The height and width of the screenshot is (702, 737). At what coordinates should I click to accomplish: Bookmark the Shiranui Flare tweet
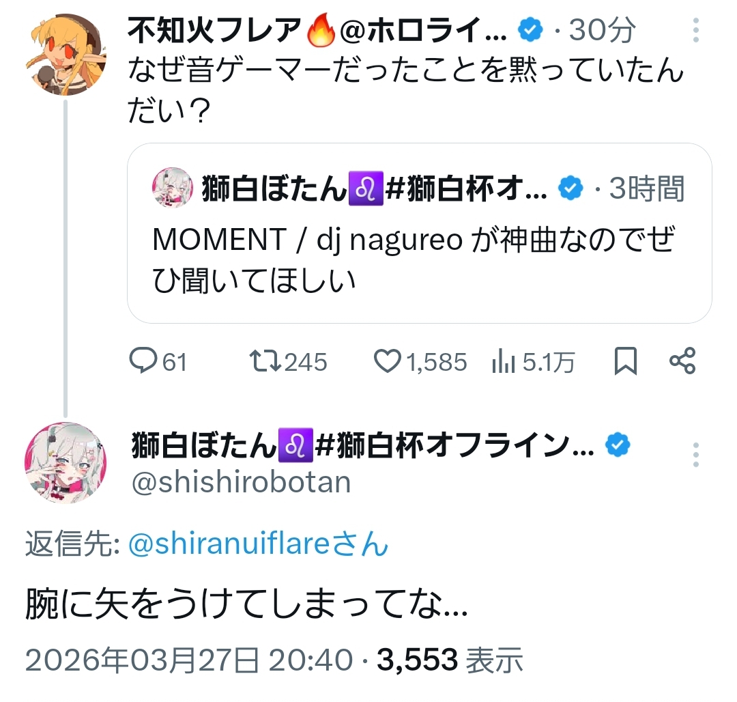point(625,361)
